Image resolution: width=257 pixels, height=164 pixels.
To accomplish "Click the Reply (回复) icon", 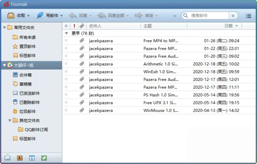I will pyautogui.click(x=73, y=15).
